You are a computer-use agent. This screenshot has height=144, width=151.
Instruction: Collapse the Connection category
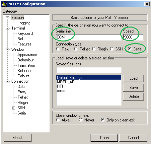7,82
